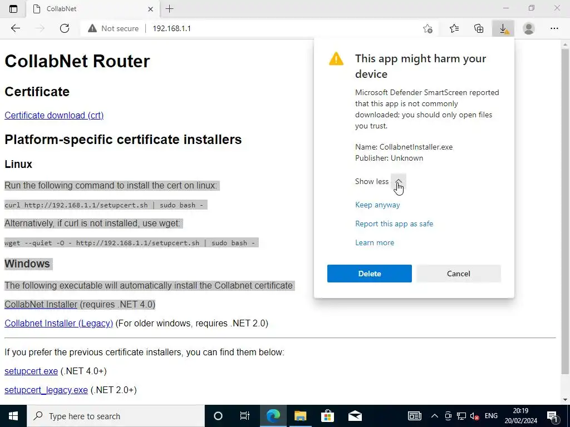Download setupcert.exe
Image resolution: width=570 pixels, height=427 pixels.
pos(31,371)
